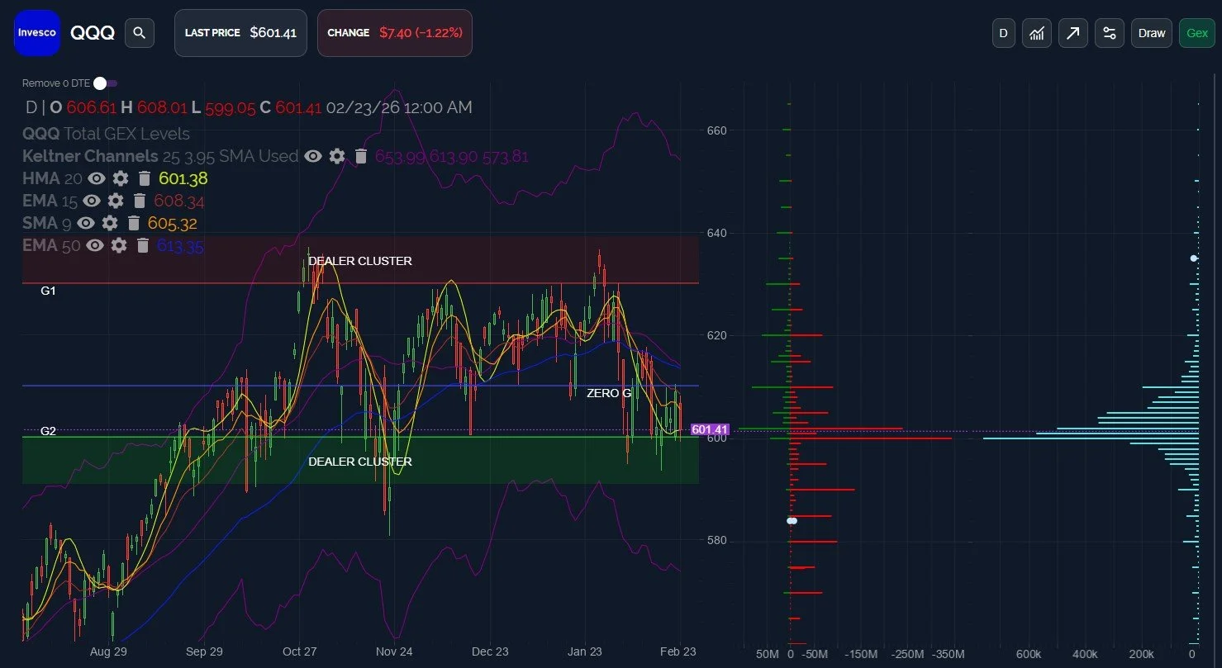This screenshot has width=1222, height=668.
Task: Click the Keltner Channels label
Action: (x=90, y=156)
